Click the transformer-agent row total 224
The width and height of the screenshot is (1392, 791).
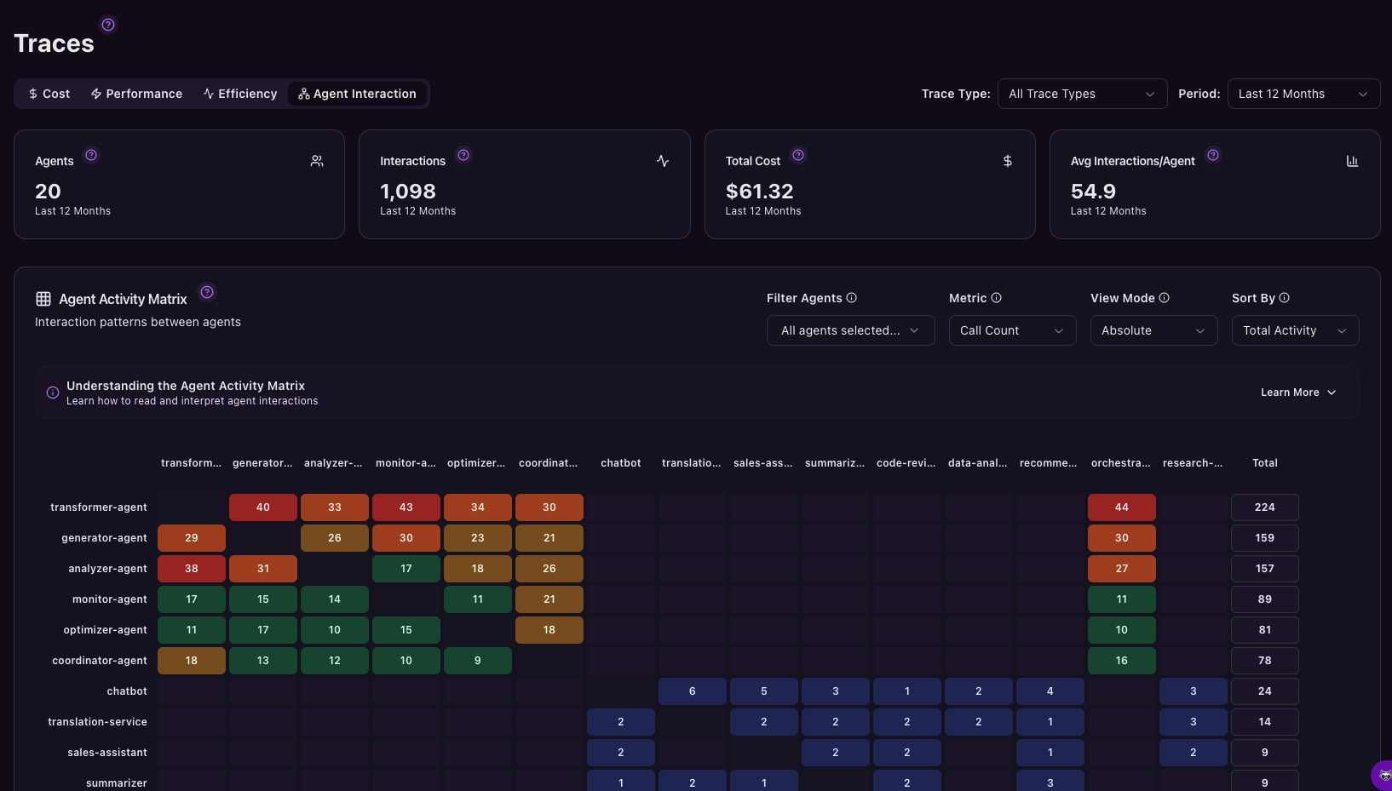(x=1264, y=507)
